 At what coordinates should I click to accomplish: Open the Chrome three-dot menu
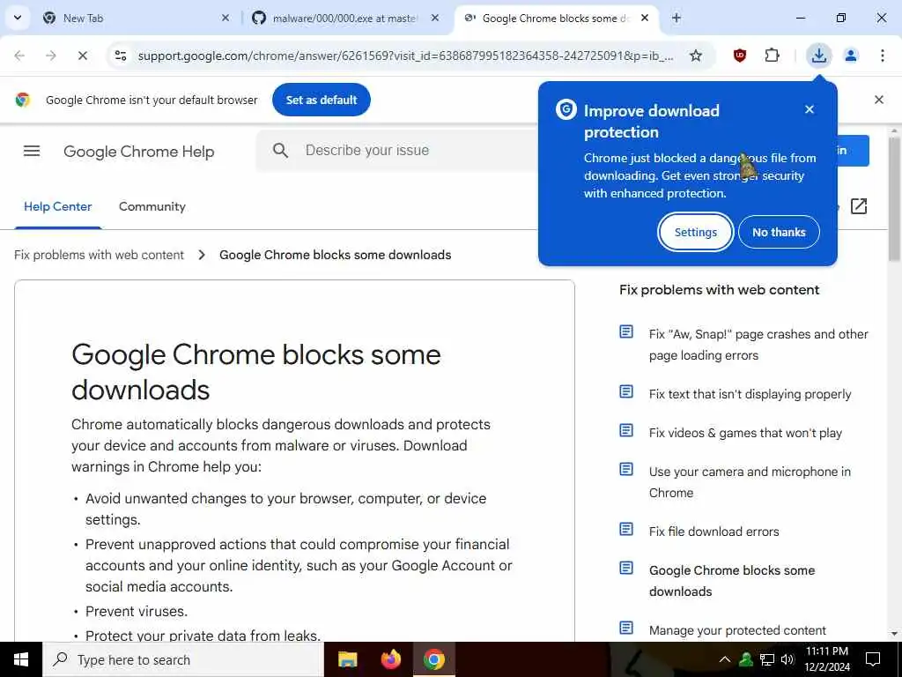(883, 56)
